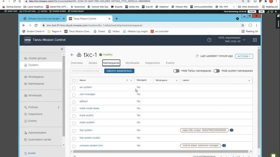Switch to the Nodes tab
Screen dimensions: 280x157
(93, 63)
